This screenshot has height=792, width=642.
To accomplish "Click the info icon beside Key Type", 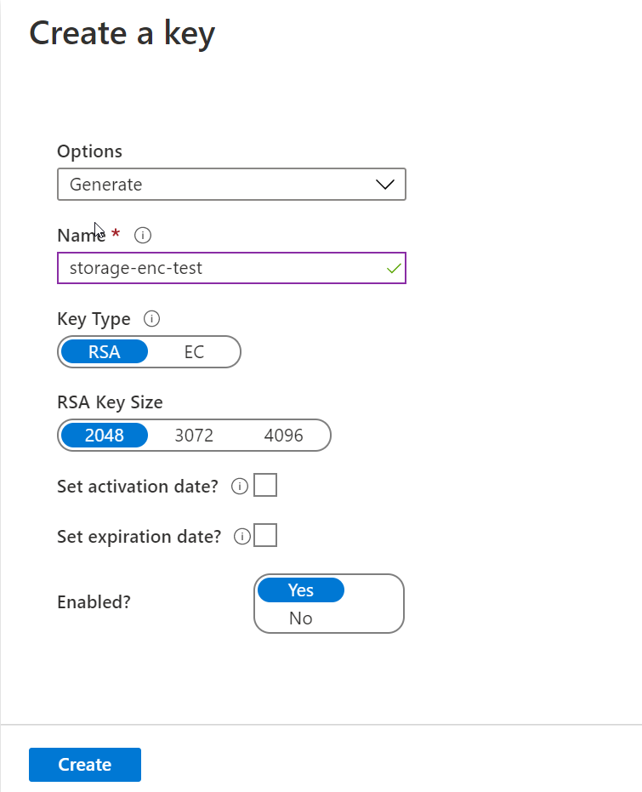I will (x=151, y=319).
